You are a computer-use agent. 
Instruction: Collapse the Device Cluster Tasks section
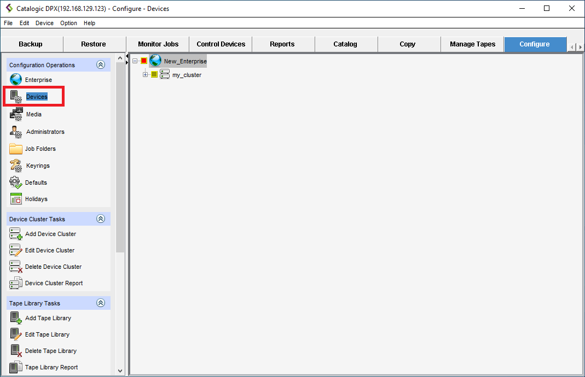(100, 219)
